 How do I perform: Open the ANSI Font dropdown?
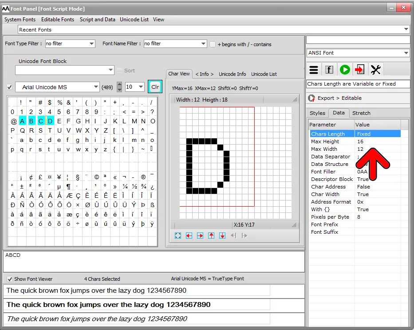[x=406, y=53]
